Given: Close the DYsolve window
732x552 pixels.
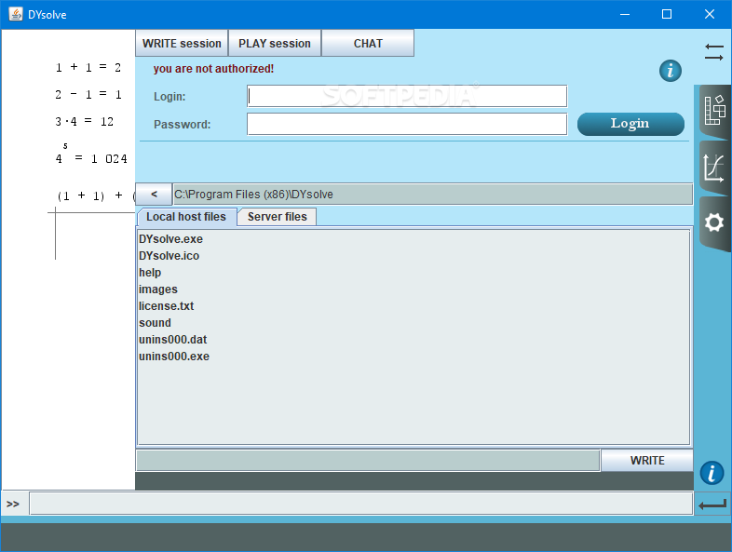Looking at the screenshot, I should (x=709, y=15).
